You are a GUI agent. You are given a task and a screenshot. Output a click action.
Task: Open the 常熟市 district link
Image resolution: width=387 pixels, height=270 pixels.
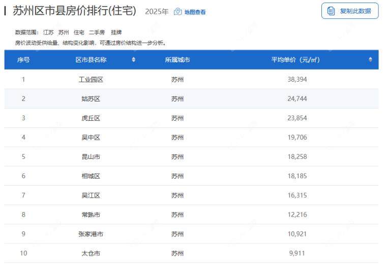(x=91, y=215)
